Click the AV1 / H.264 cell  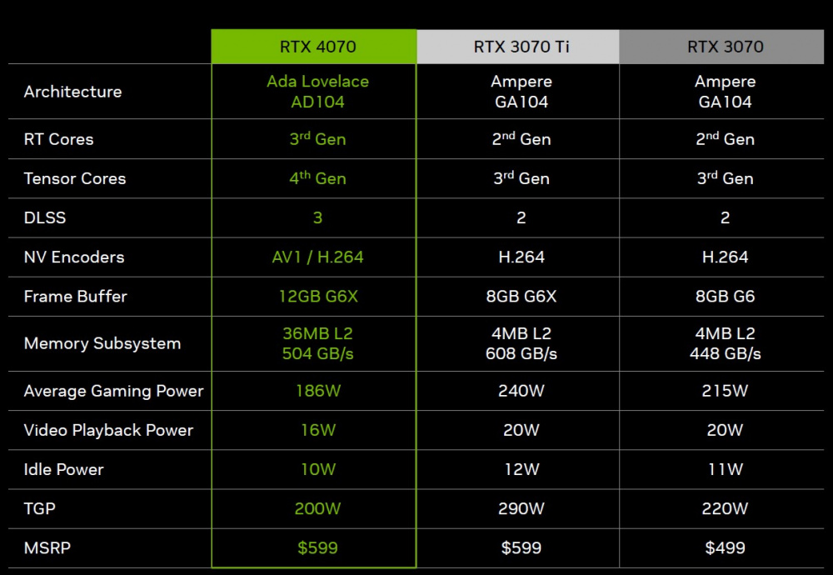click(x=317, y=257)
